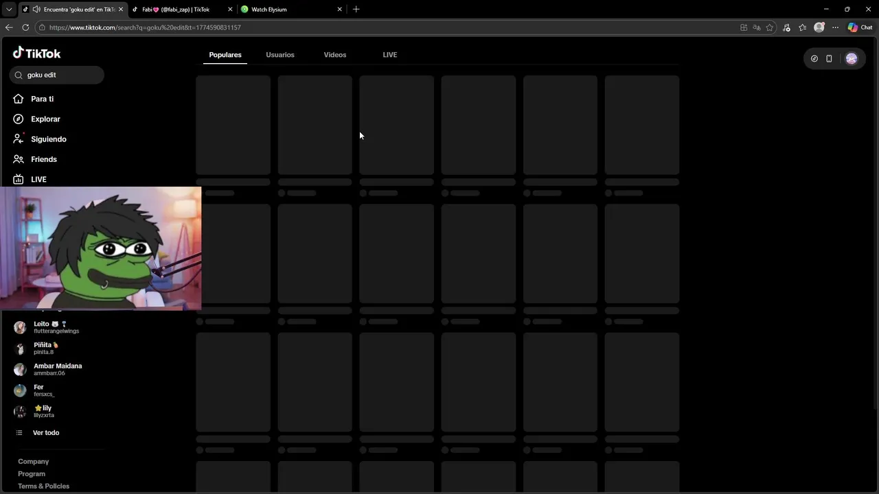The width and height of the screenshot is (879, 494).
Task: Click the Friends people icon
Action: (x=19, y=159)
